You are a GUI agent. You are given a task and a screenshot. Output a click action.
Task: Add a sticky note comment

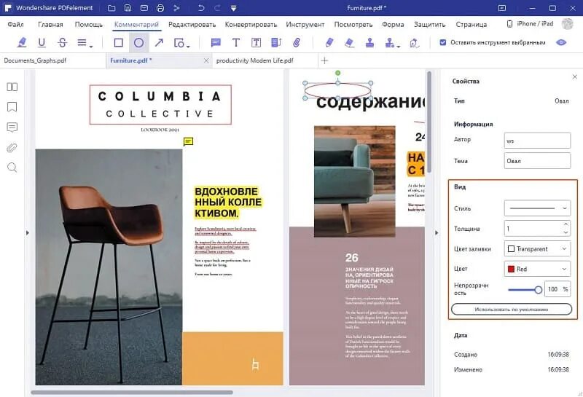pos(216,43)
